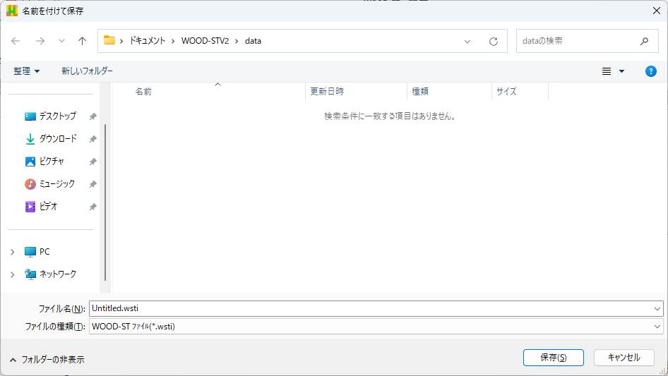Image resolution: width=668 pixels, height=376 pixels.
Task: Click the Up one level arrow
Action: click(82, 41)
